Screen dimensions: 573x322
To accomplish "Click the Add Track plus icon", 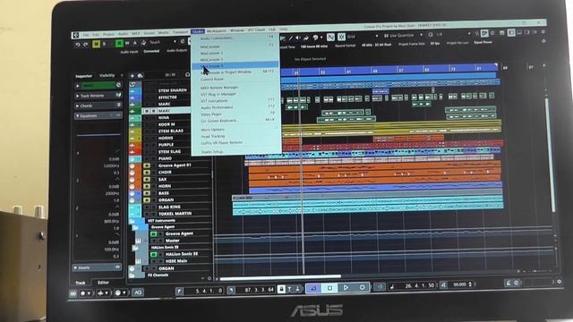I will [x=133, y=75].
